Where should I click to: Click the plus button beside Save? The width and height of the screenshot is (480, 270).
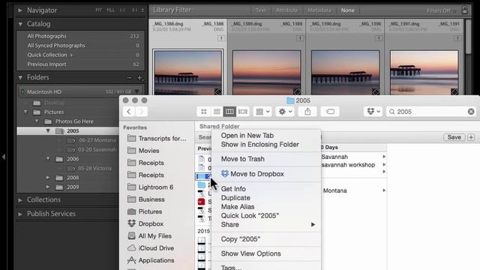471,137
